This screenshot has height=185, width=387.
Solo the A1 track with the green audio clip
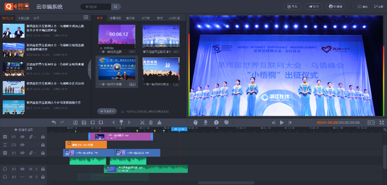37,169
